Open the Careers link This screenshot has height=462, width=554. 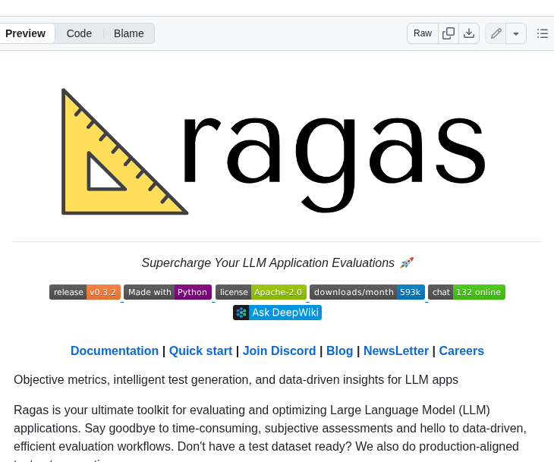coord(461,350)
